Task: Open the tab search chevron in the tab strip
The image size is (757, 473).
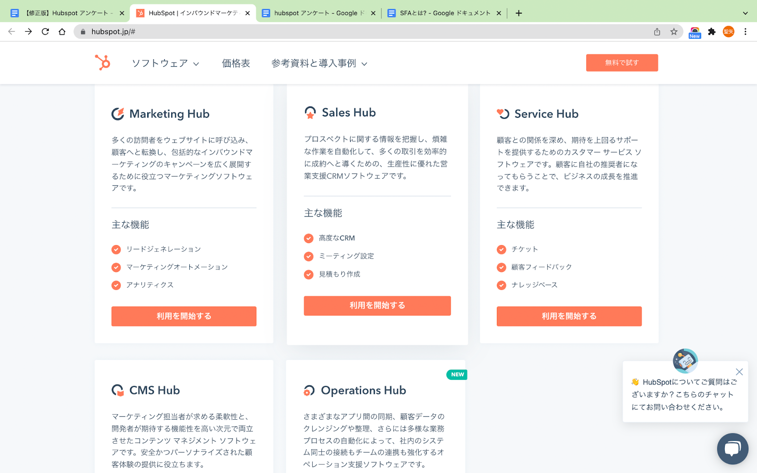Action: [745, 13]
